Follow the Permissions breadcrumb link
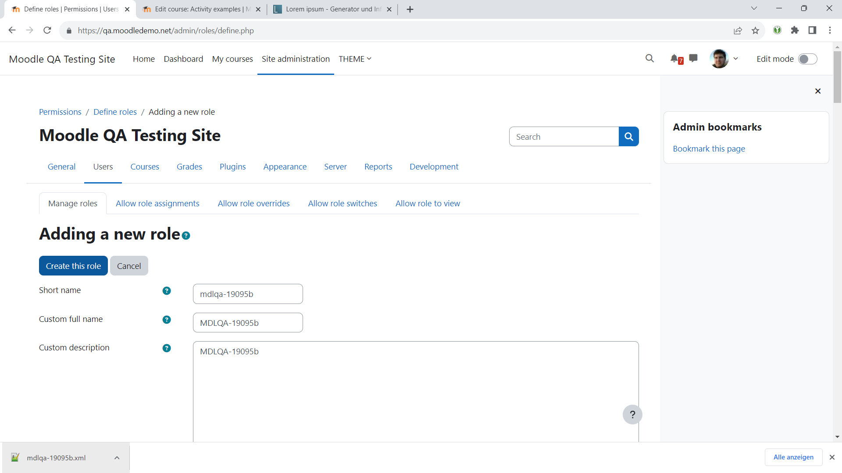This screenshot has width=842, height=473. [x=60, y=112]
